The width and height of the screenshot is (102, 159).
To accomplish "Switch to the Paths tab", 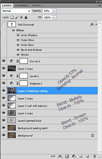I will pos(37,5).
